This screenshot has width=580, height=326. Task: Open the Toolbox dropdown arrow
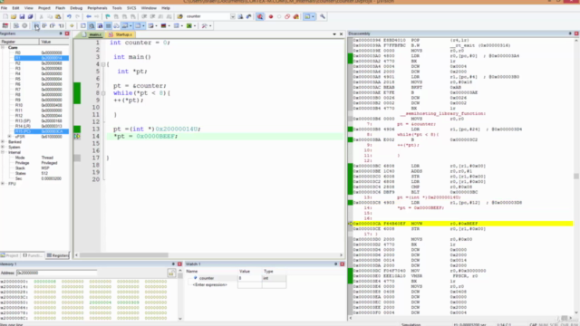click(x=210, y=26)
